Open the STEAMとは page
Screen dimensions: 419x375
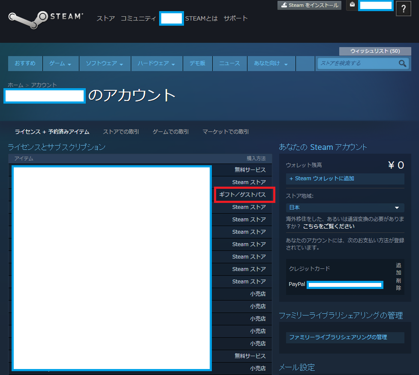[201, 18]
